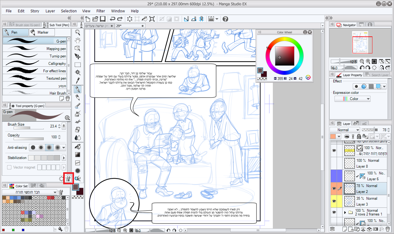The width and height of the screenshot is (394, 234).
Task: Open the Story menu
Action: click(35, 11)
